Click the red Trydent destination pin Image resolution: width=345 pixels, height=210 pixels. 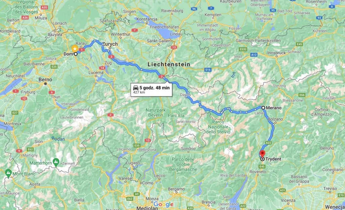coord(262,153)
